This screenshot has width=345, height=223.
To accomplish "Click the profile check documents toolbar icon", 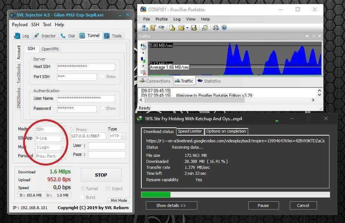I will tap(205, 28).
